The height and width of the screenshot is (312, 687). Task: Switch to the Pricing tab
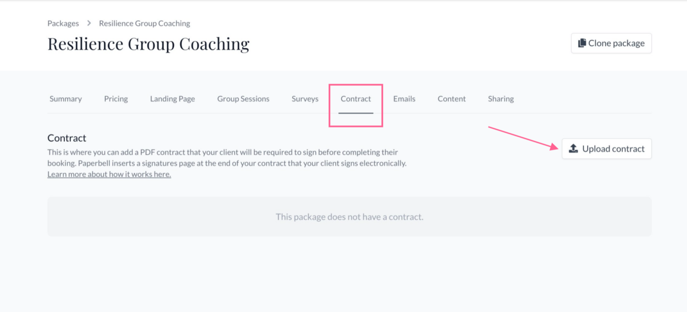click(116, 99)
